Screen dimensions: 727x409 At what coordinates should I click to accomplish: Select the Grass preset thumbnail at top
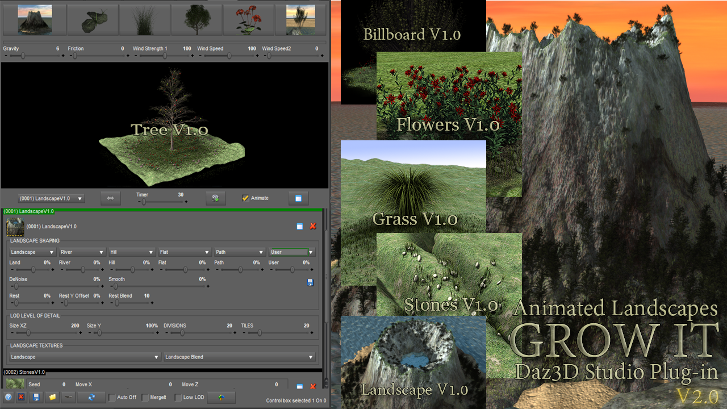144,20
